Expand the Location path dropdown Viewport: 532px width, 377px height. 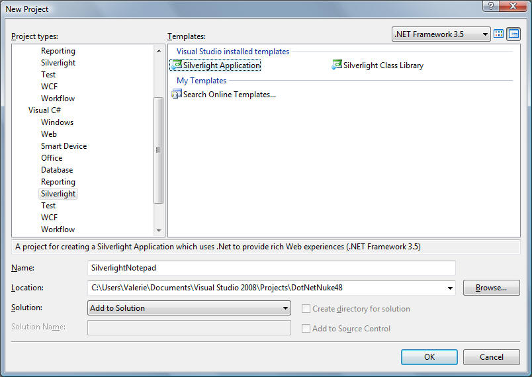coord(451,288)
